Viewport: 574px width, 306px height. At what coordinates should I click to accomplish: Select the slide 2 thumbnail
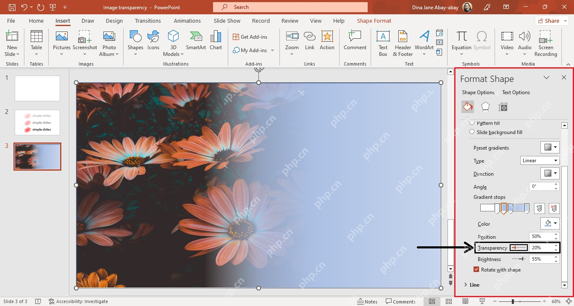37,122
